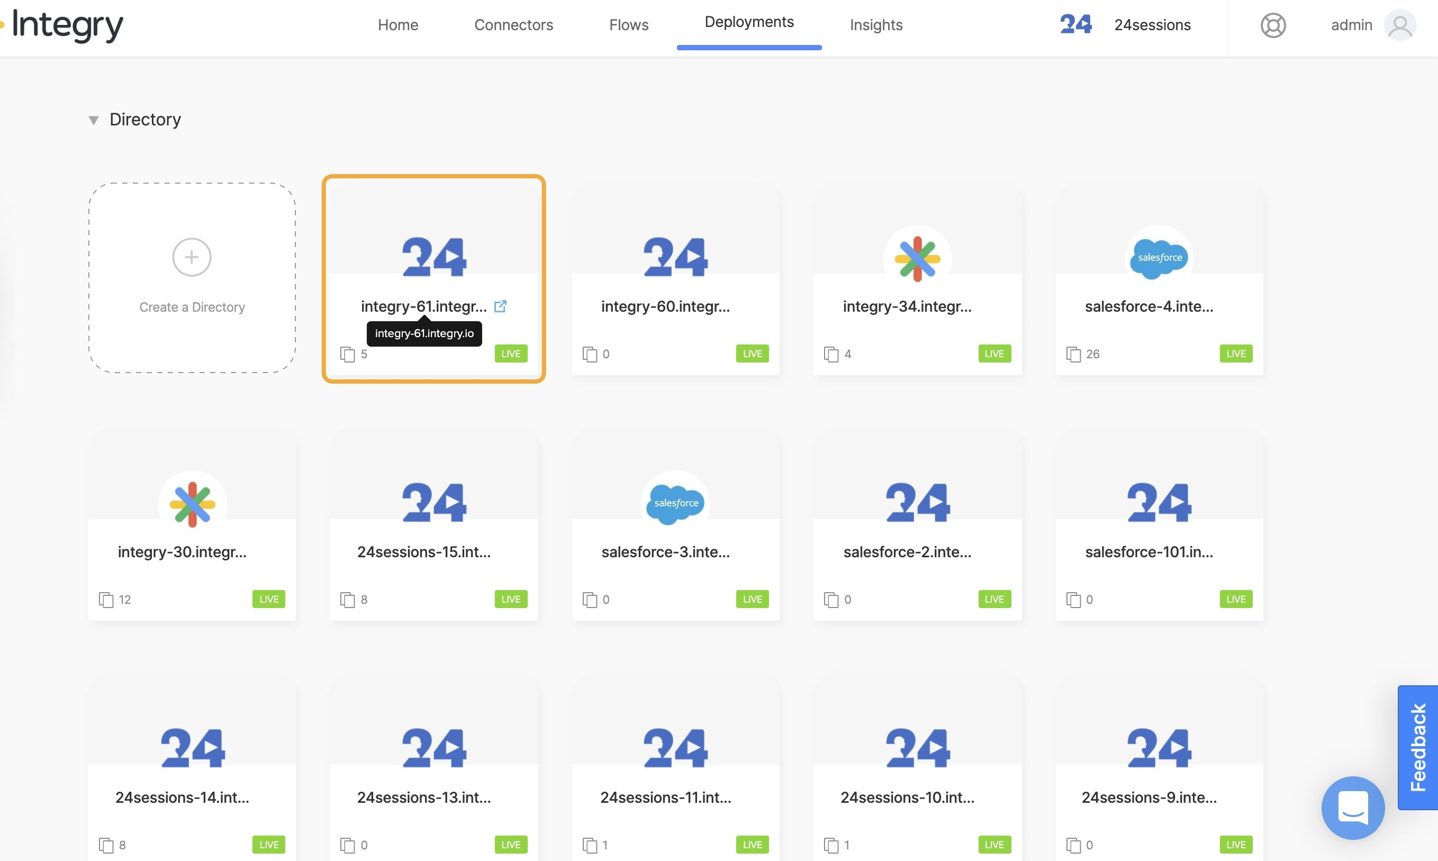1438x861 pixels.
Task: Click the admin username label
Action: click(1351, 25)
